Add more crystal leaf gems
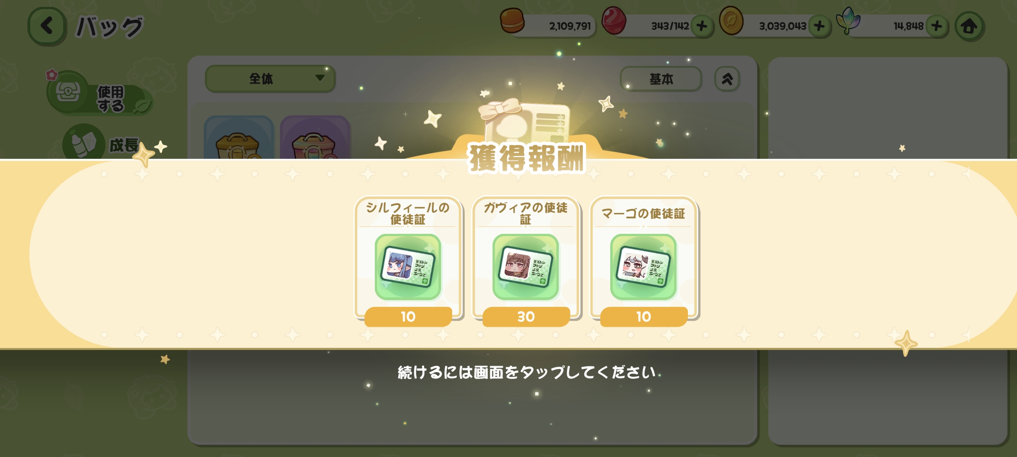Viewport: 1017px width, 457px height. pyautogui.click(x=937, y=26)
